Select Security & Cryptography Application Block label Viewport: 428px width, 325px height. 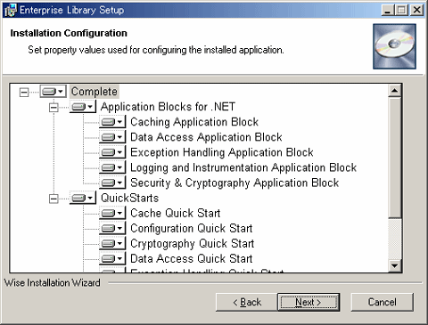point(235,183)
